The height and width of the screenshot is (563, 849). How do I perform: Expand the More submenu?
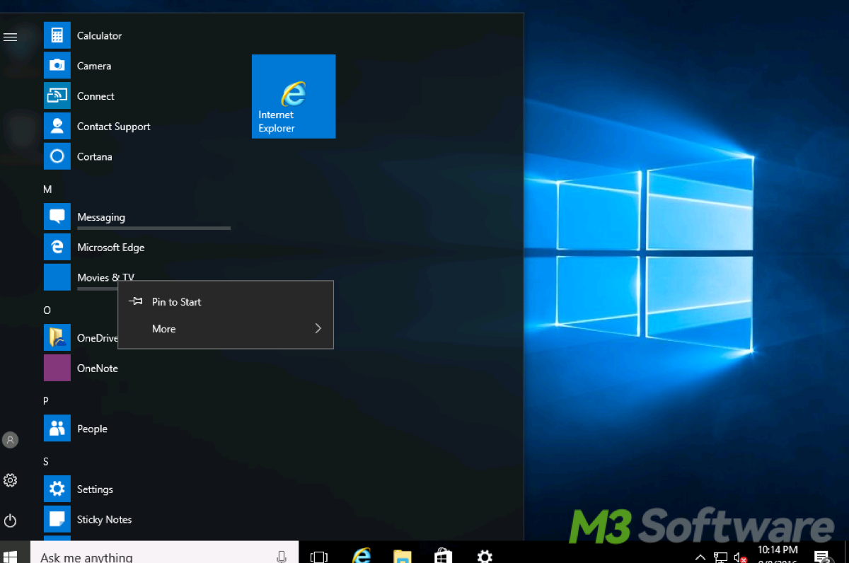[225, 329]
